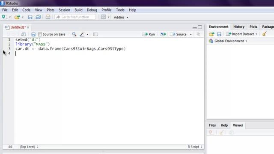The image size is (274, 154).
Task: Switch to the Help tab in lower pane
Action: (224, 125)
